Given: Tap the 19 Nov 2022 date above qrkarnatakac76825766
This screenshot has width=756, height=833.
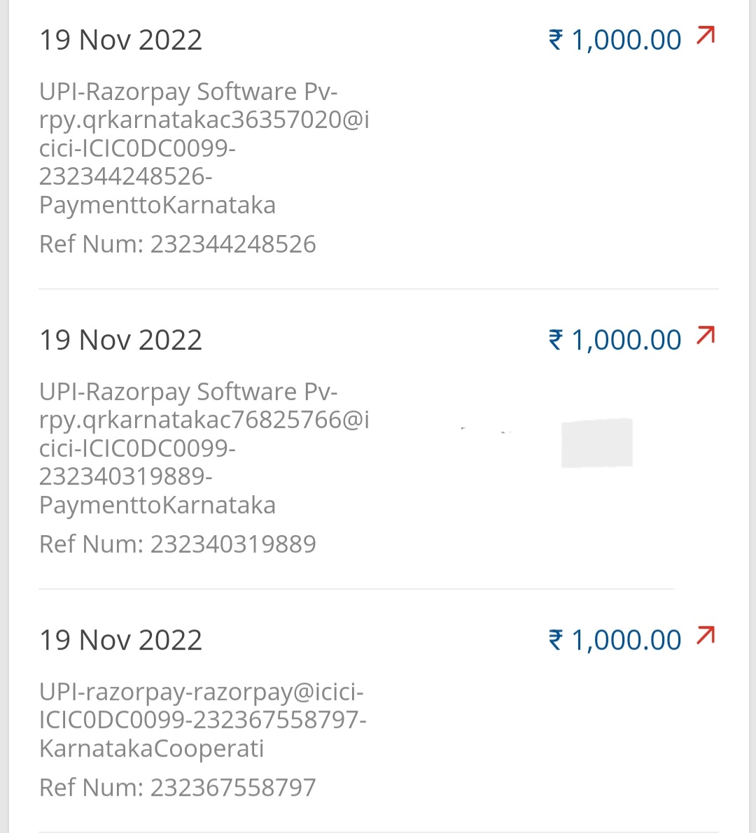Looking at the screenshot, I should tap(120, 340).
